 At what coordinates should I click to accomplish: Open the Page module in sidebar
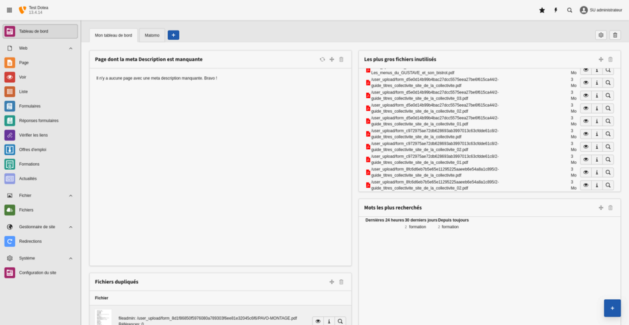[40, 62]
